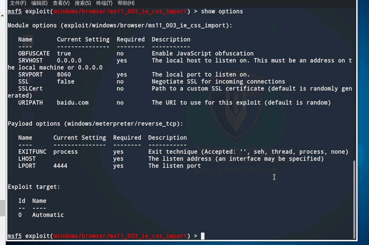Open the 文件(F) menu
The width and height of the screenshot is (369, 245).
pyautogui.click(x=18, y=3)
